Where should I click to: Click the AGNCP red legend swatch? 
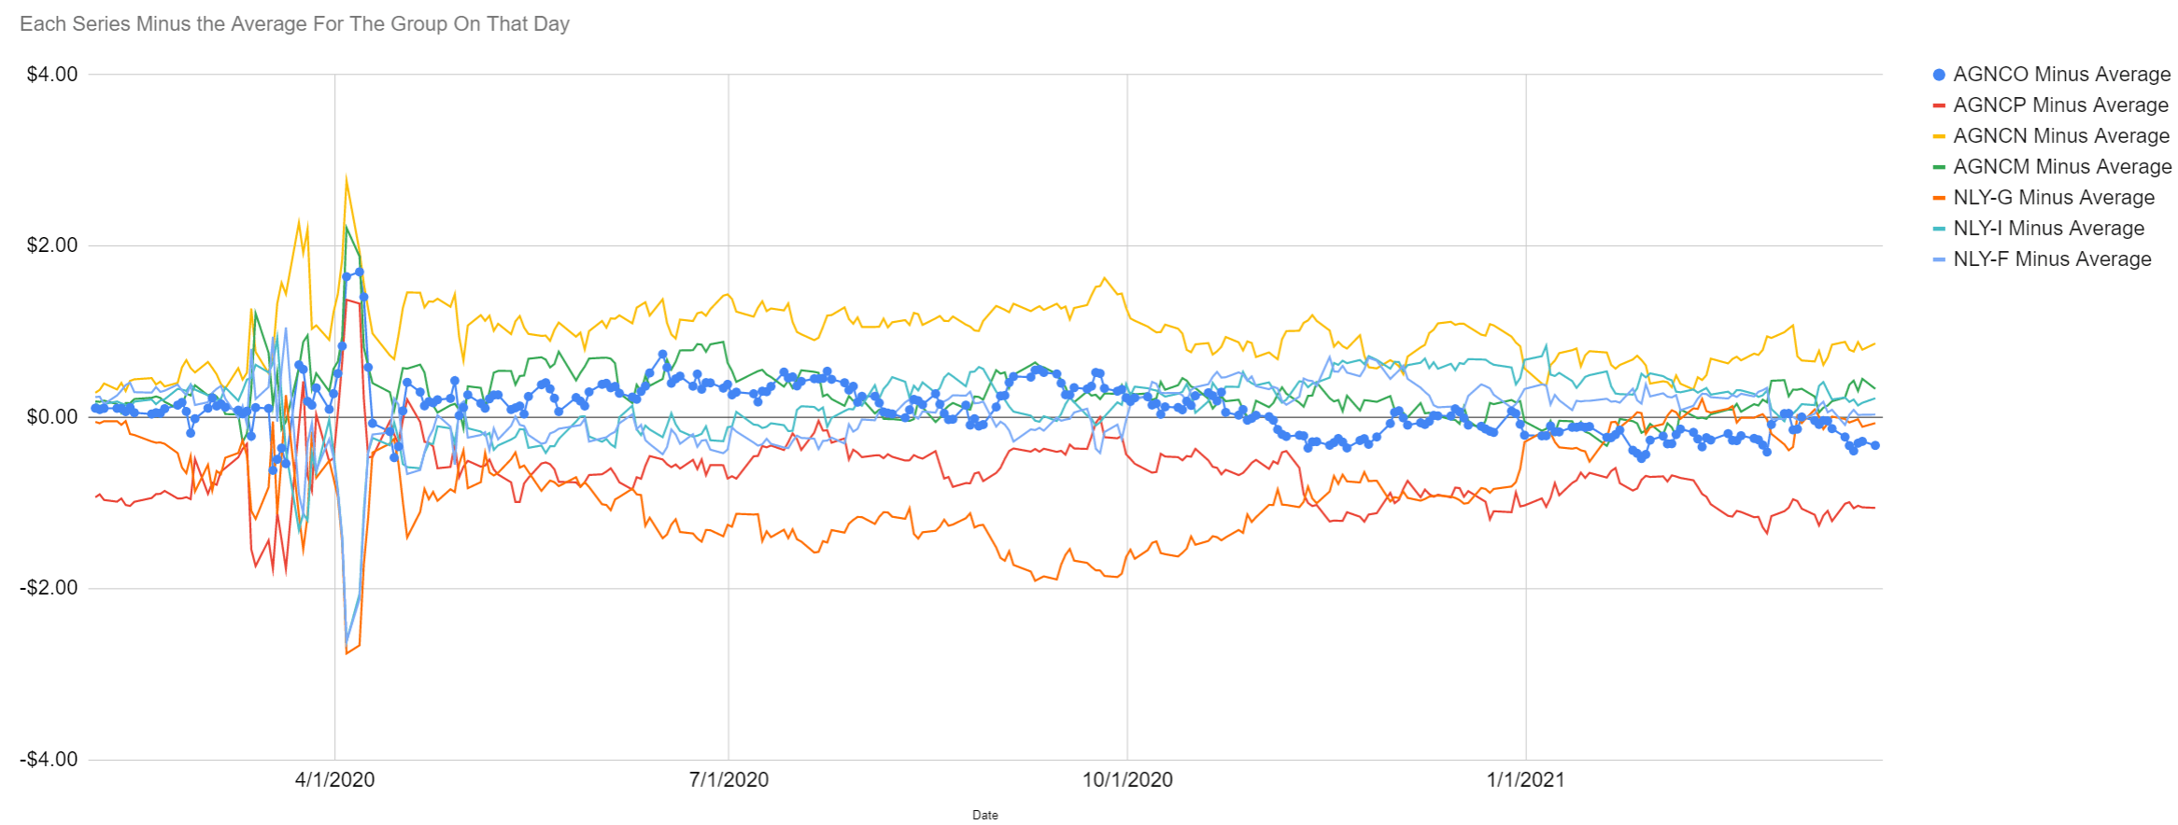pos(1939,105)
